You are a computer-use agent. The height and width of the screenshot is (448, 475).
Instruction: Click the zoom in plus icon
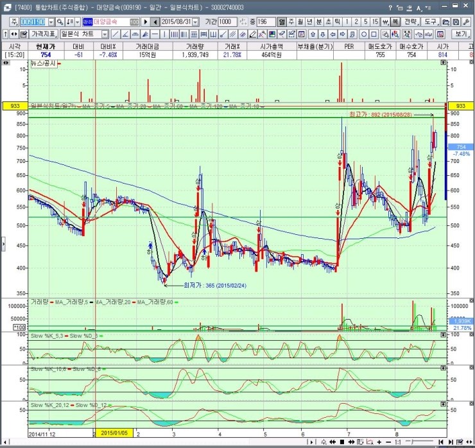click(x=379, y=442)
